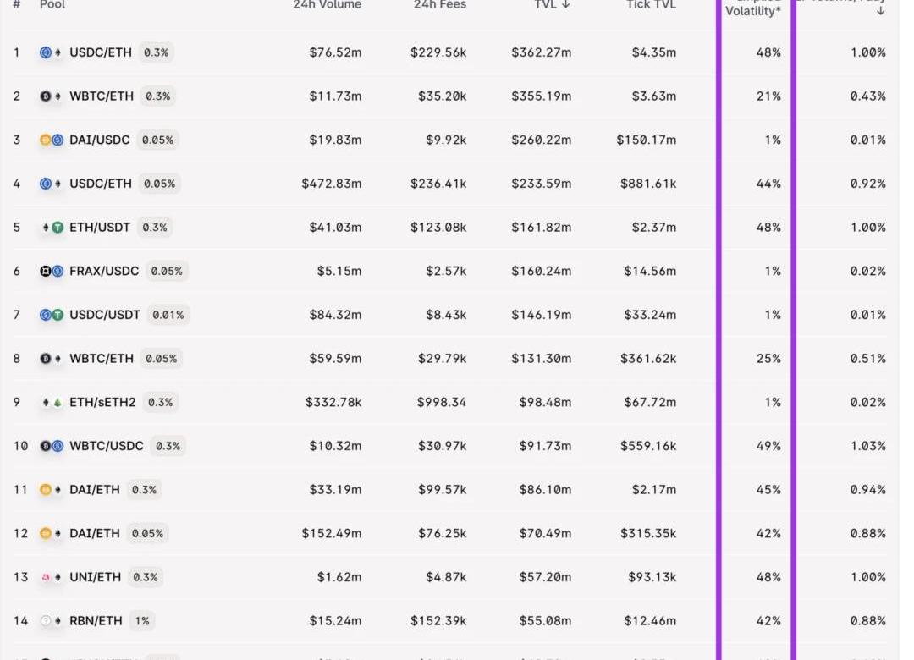Sort by 24h Volume column header
The height and width of the screenshot is (660, 914).
pos(327,5)
